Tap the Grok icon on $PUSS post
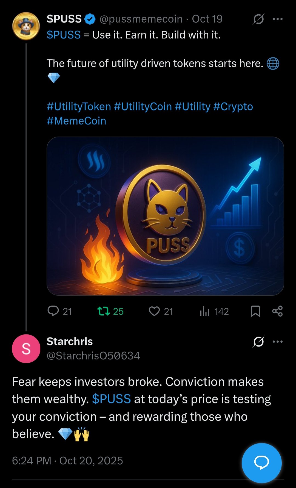296x488 pixels. (x=258, y=19)
